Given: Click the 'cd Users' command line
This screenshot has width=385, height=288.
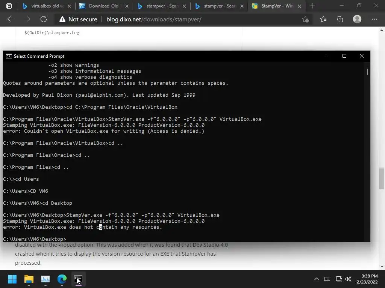Looking at the screenshot, I should point(21,179).
